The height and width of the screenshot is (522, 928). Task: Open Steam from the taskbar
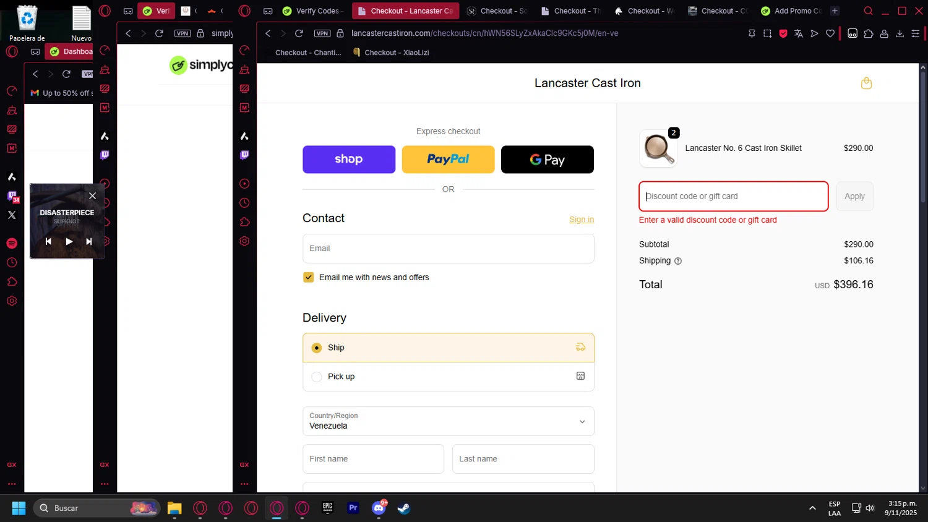click(404, 508)
